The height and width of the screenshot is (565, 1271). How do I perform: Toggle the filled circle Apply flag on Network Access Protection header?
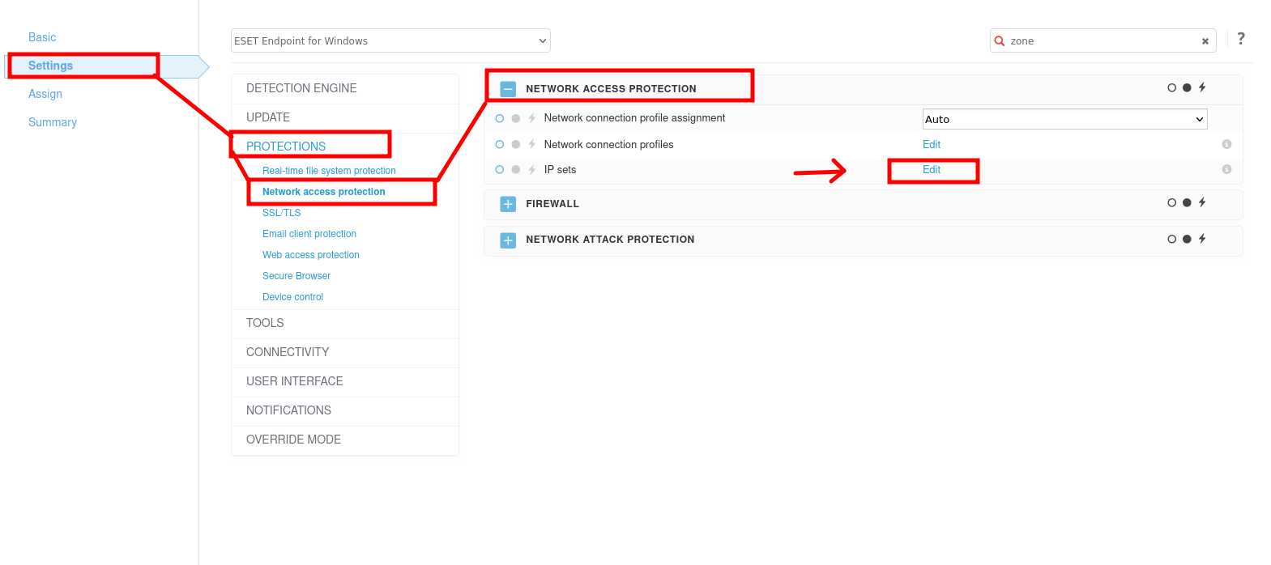click(x=1187, y=87)
